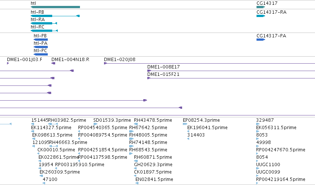Viewport: 315px width, 185px height.
Task: Click the UUGC0099 feature label
Action: (268, 172)
